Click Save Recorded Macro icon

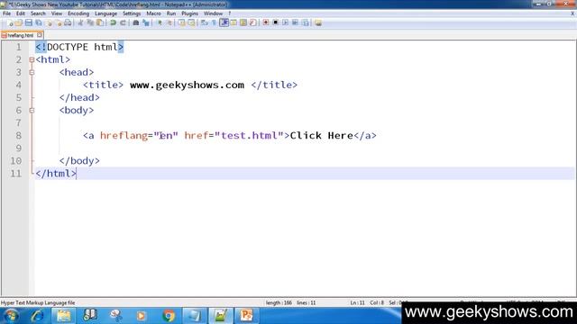[x=305, y=22]
